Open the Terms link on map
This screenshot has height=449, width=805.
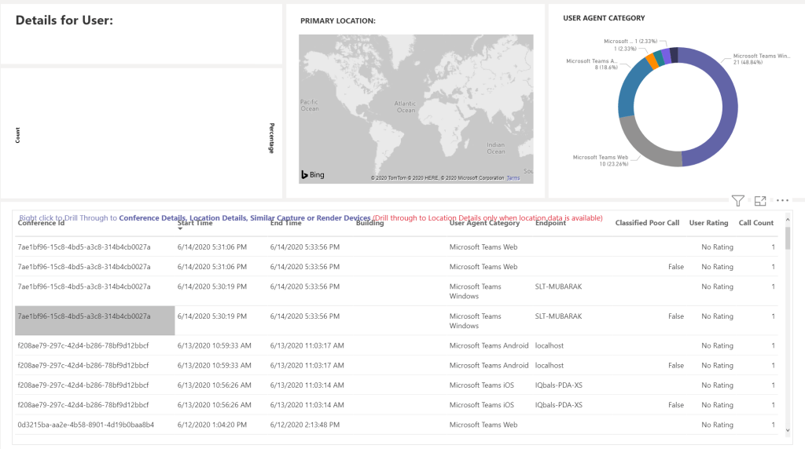(513, 178)
